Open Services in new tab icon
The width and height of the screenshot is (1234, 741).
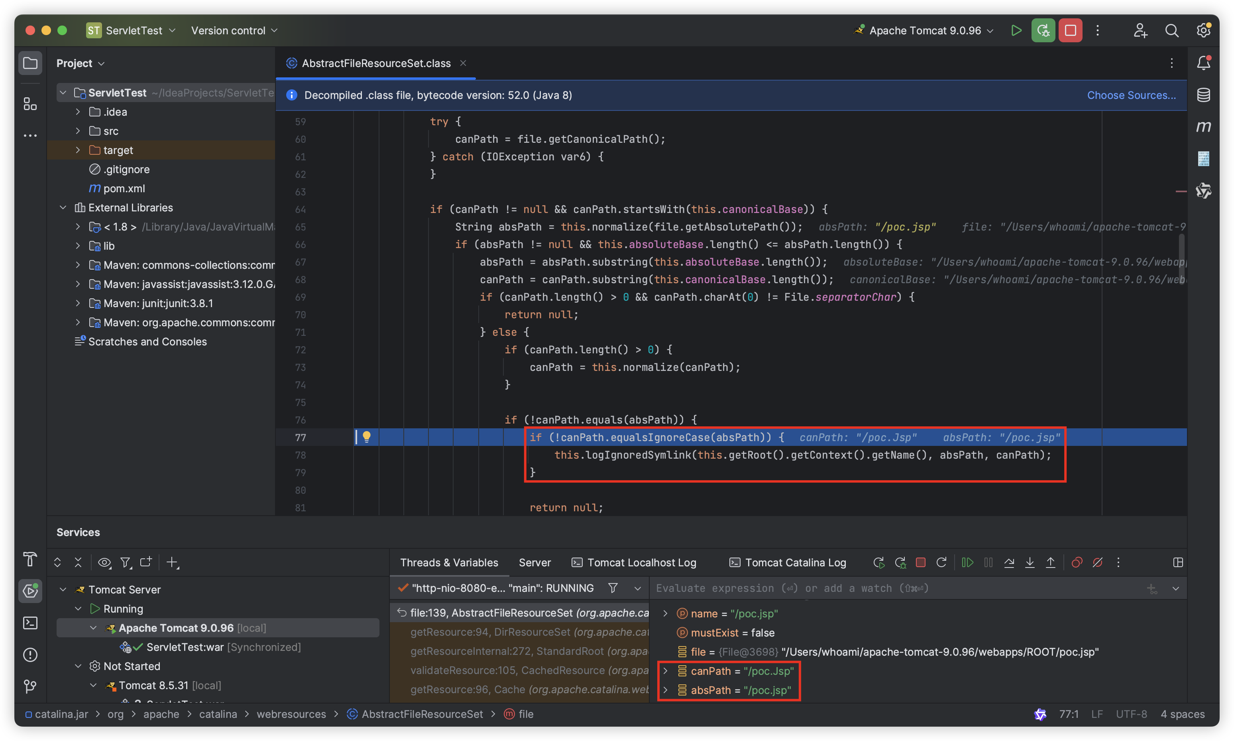click(146, 563)
